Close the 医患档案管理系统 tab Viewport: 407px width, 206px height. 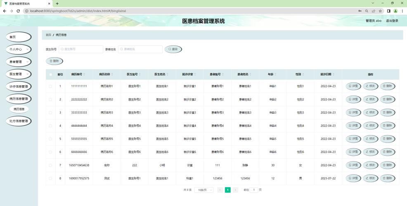(x=49, y=4)
